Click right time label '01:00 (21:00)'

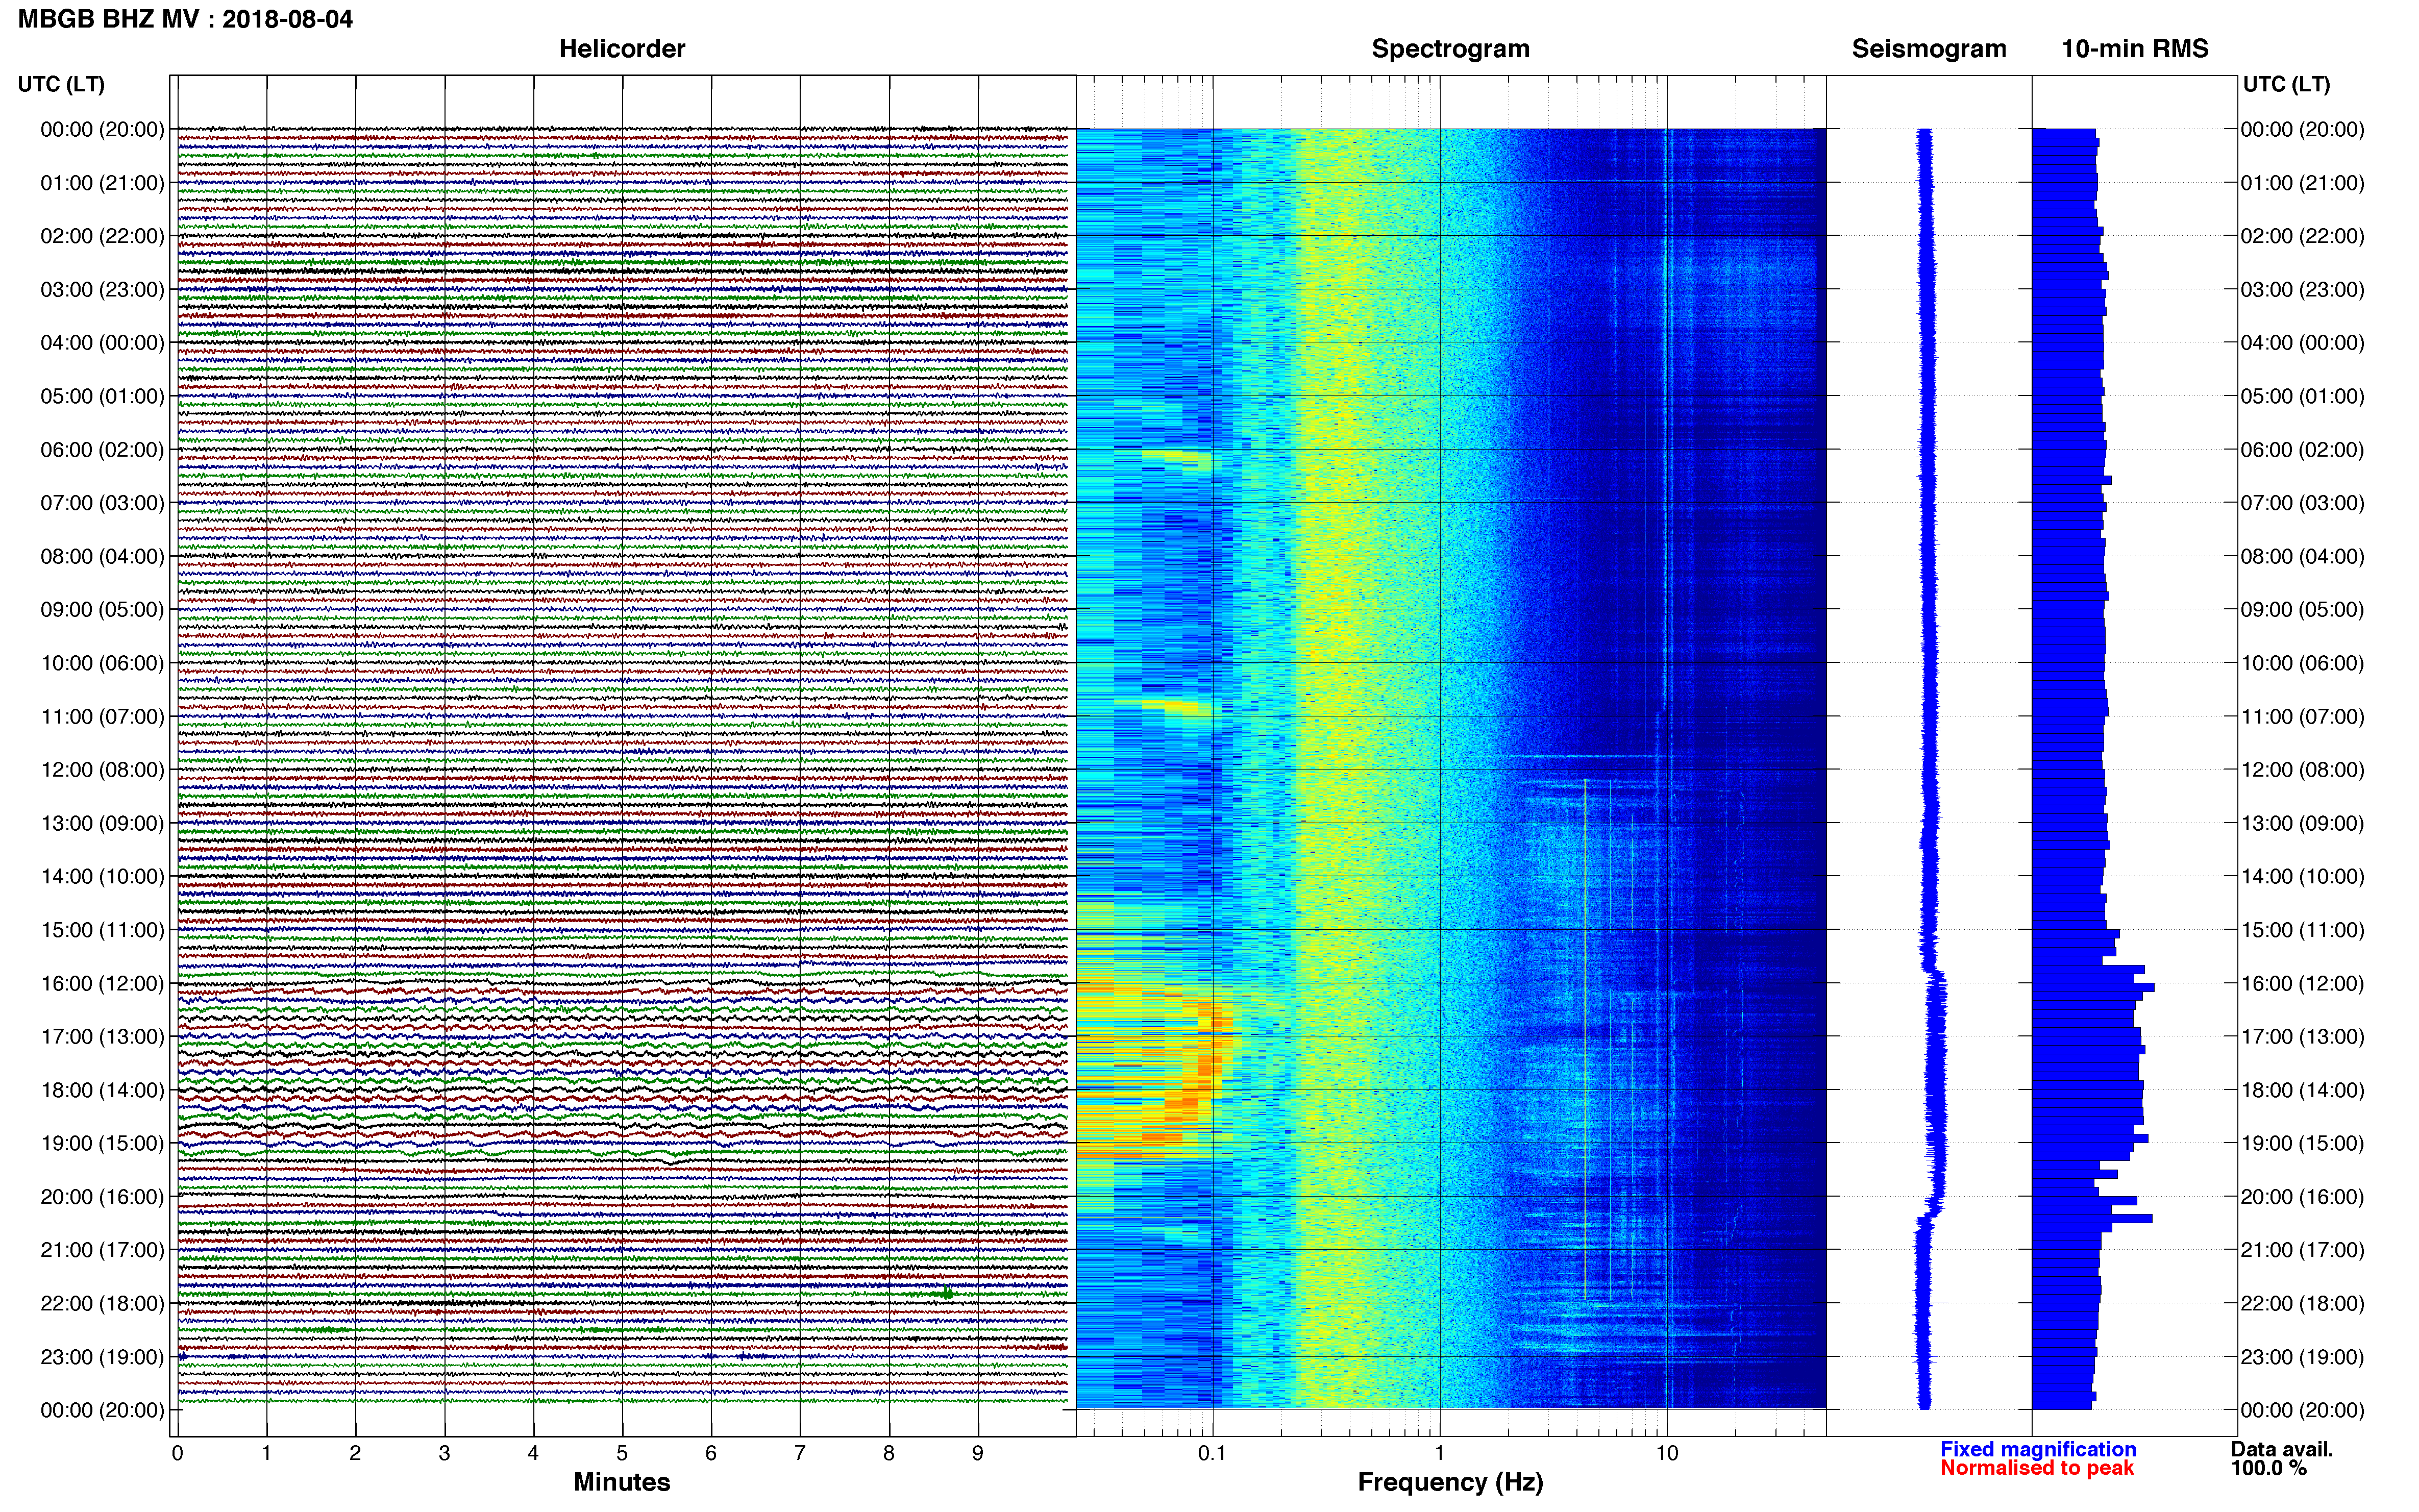pos(2302,183)
